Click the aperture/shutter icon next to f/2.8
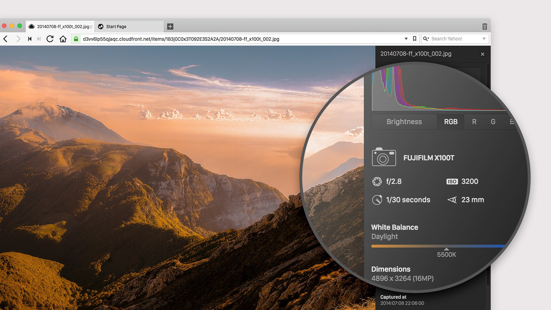The height and width of the screenshot is (310, 551). pyautogui.click(x=377, y=181)
